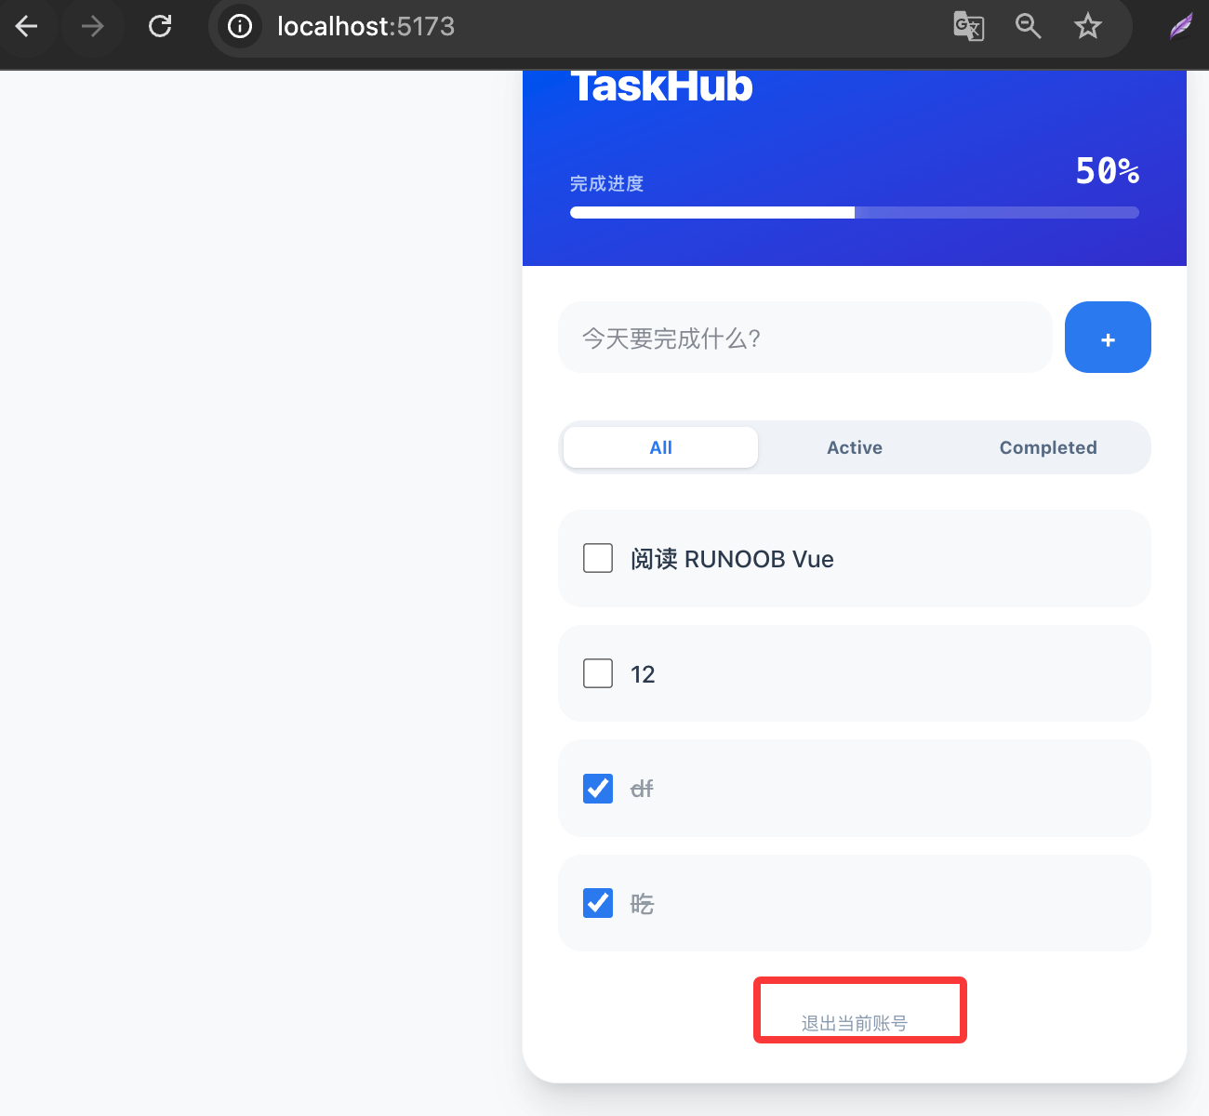Select the All filter tab
The height and width of the screenshot is (1116, 1209).
click(x=660, y=447)
